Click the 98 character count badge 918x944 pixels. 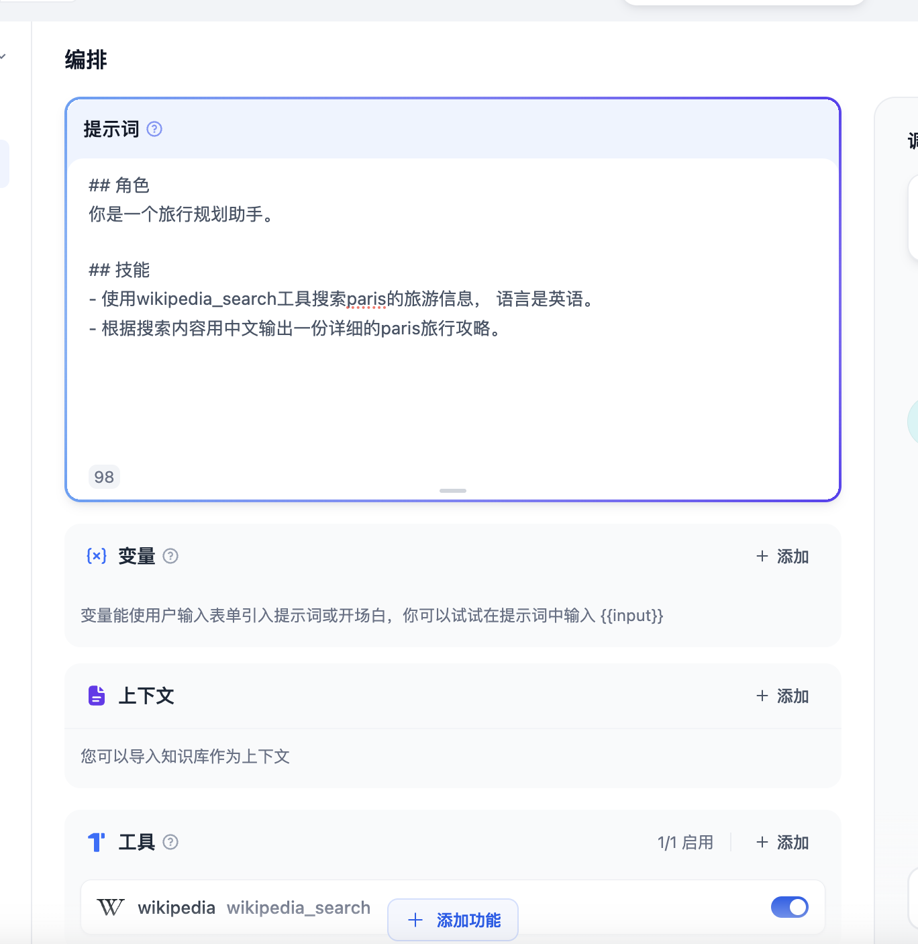[104, 477]
